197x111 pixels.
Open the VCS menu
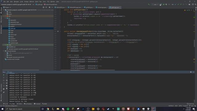coord(48,2)
